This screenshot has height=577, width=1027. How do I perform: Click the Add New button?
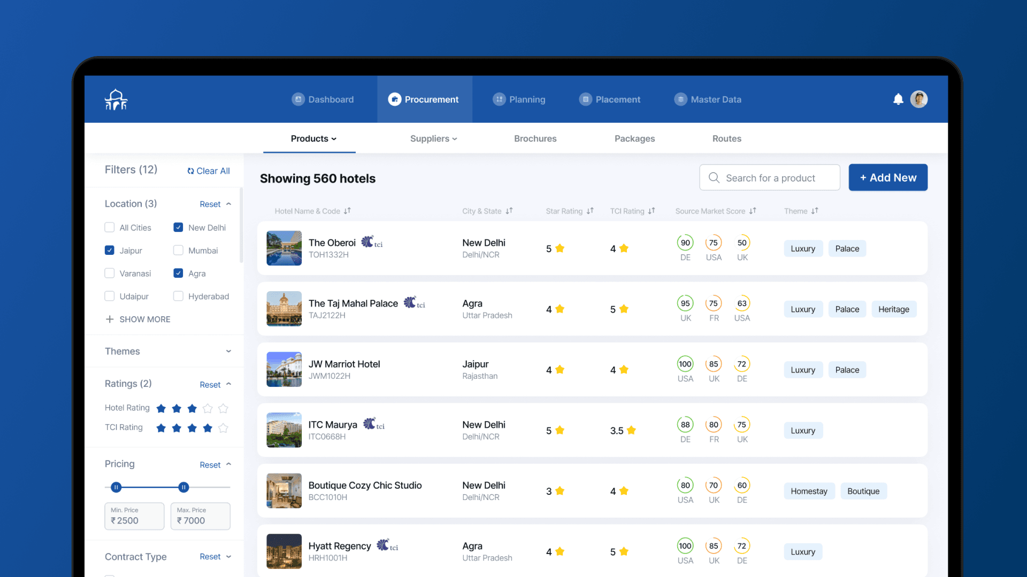tap(888, 178)
